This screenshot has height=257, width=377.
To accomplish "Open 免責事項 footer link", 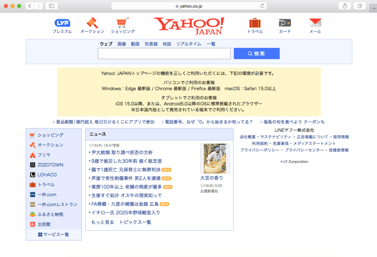I will pyautogui.click(x=280, y=143).
